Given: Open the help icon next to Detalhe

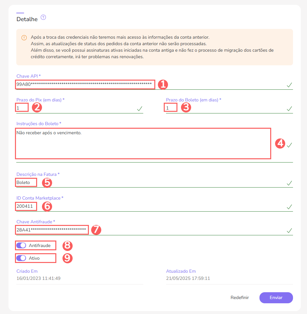Looking at the screenshot, I should [x=44, y=17].
